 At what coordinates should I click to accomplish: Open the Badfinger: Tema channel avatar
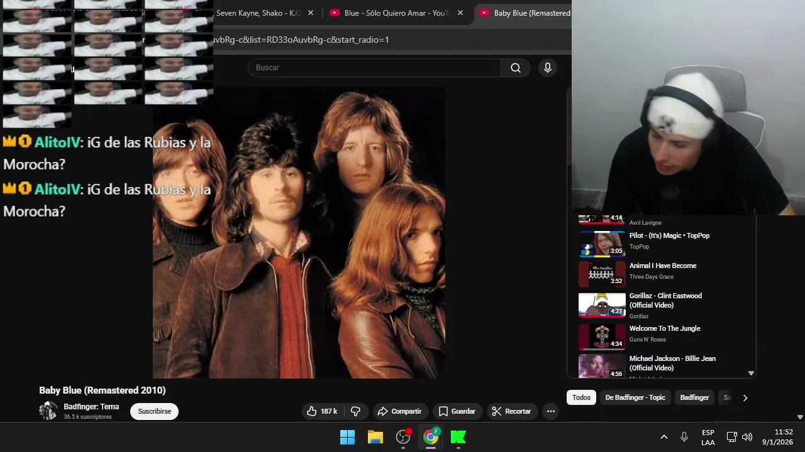(48, 411)
